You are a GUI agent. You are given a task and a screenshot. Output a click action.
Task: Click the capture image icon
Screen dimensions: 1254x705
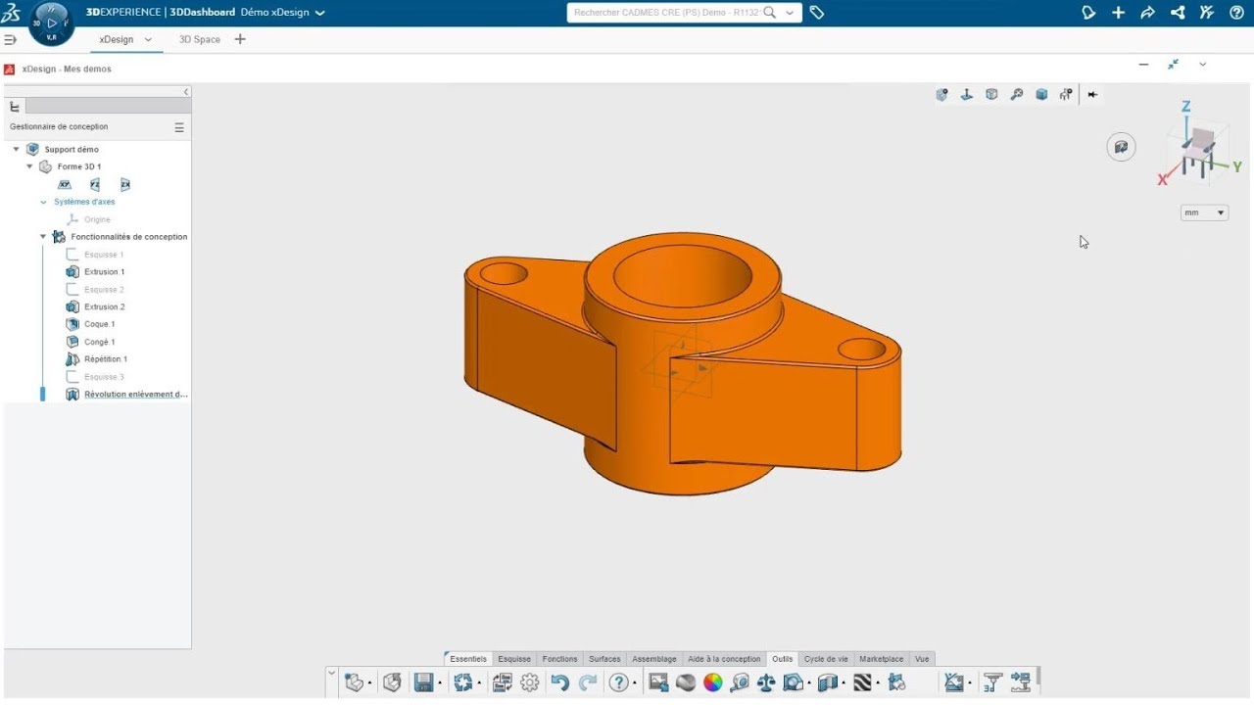[x=658, y=682]
